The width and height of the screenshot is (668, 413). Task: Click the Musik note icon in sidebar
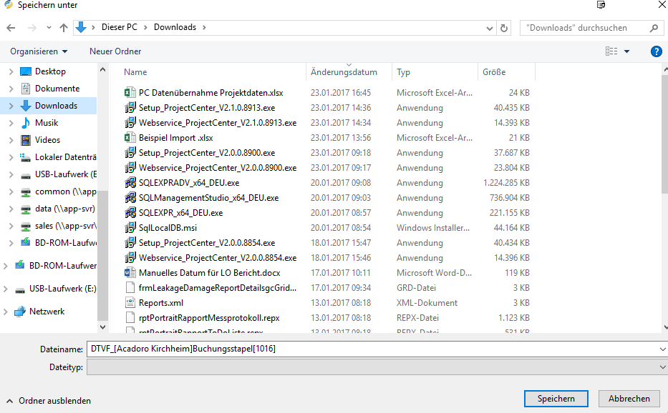(x=26, y=123)
